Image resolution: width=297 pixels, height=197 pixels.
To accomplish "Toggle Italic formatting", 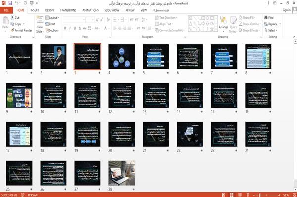I will click(70, 28).
